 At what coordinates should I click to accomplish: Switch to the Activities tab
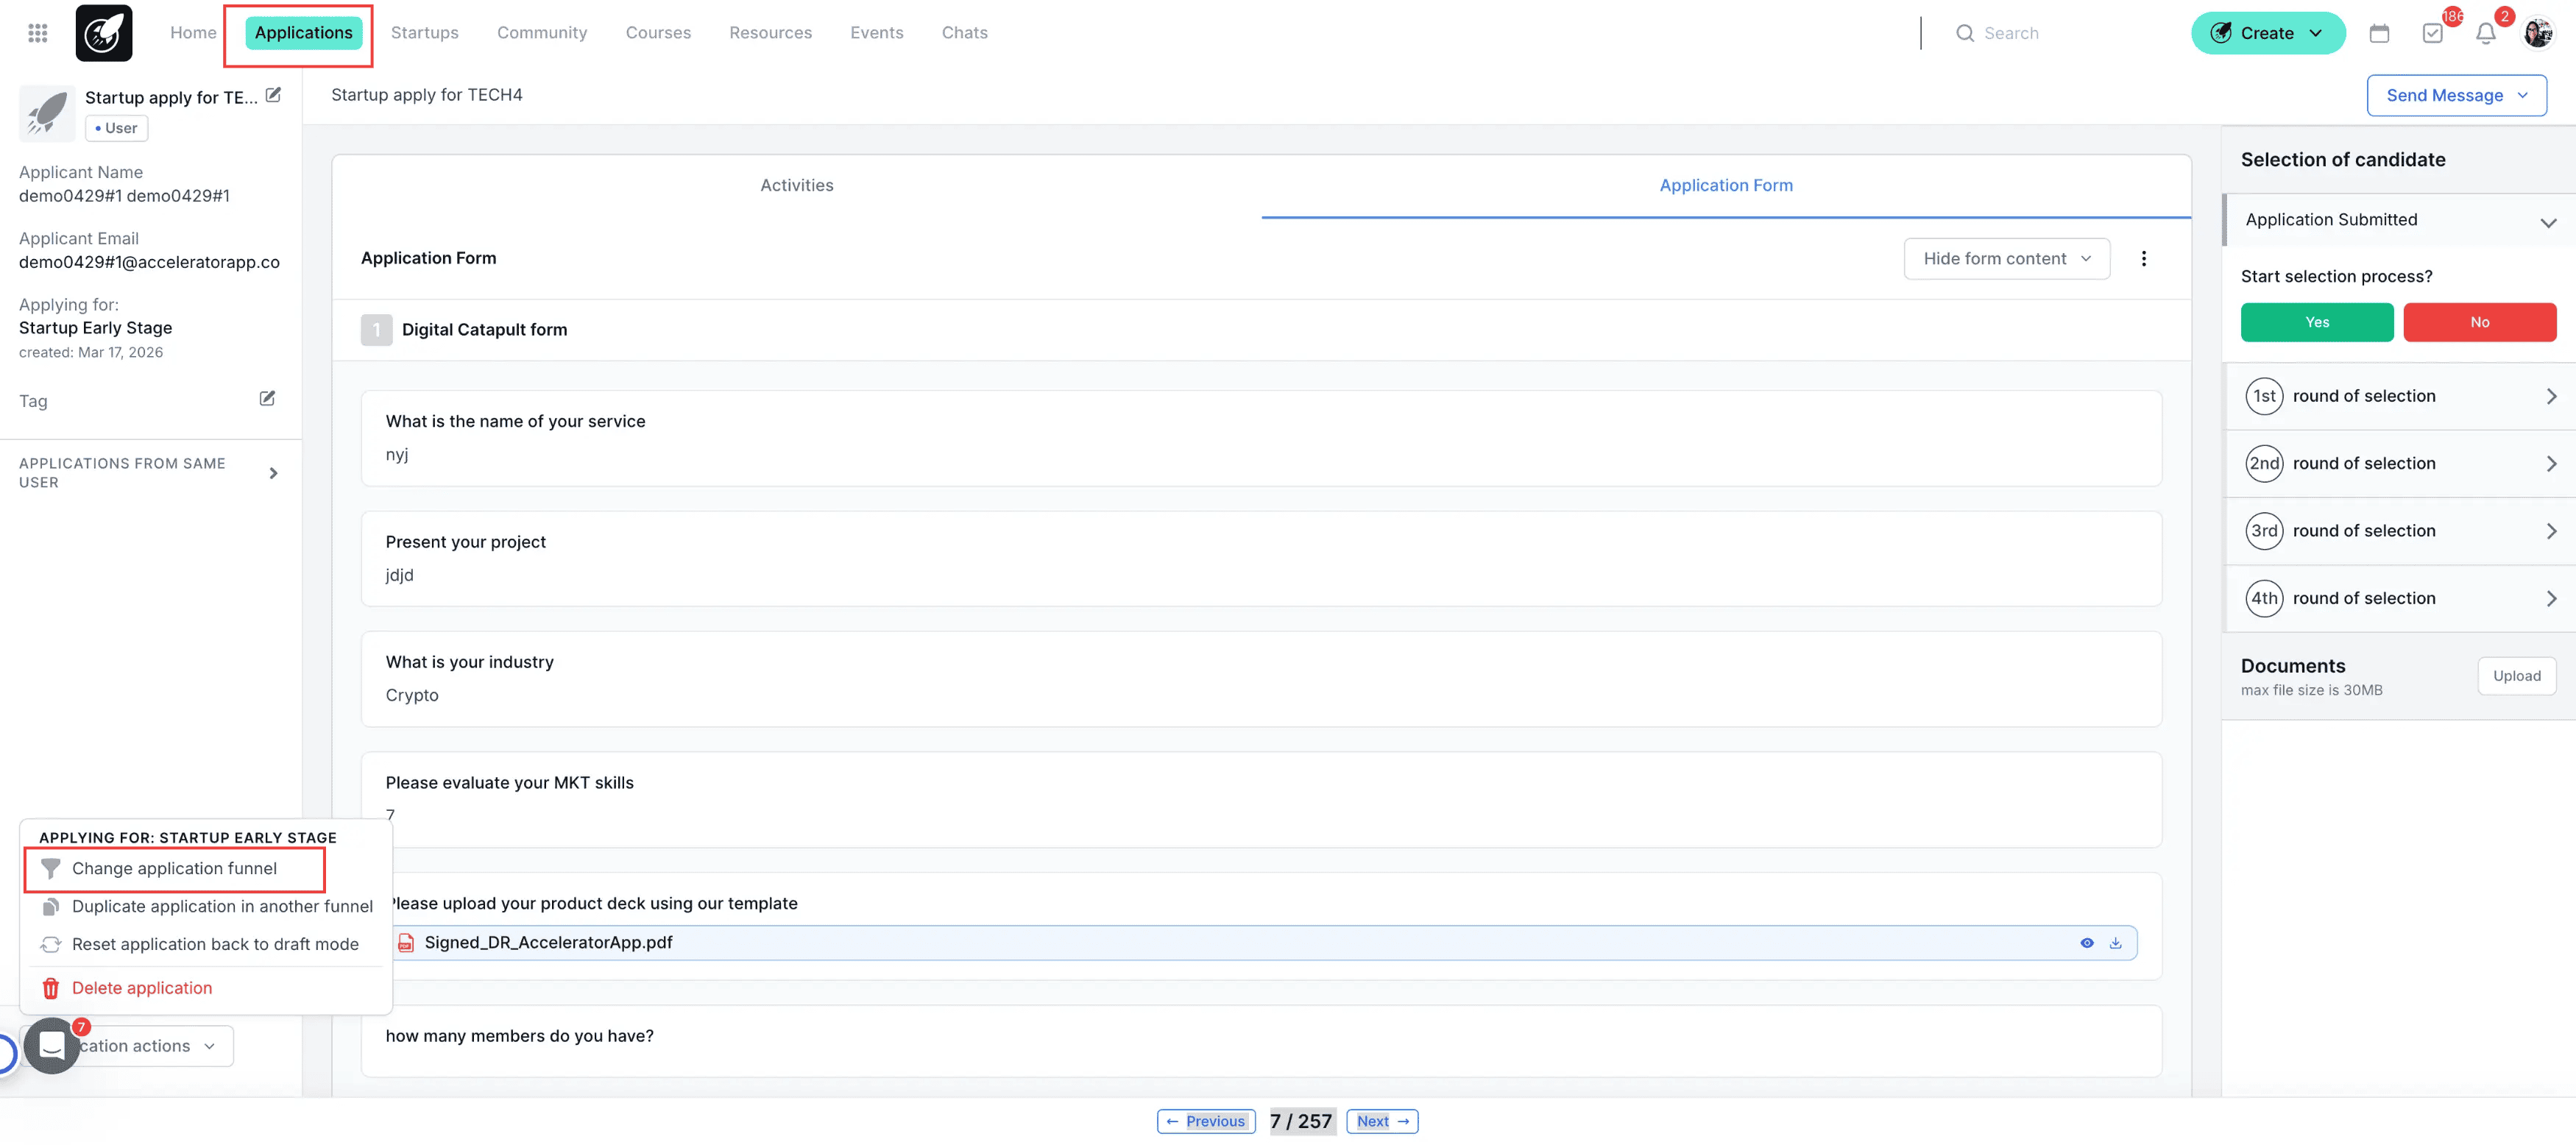pos(796,185)
